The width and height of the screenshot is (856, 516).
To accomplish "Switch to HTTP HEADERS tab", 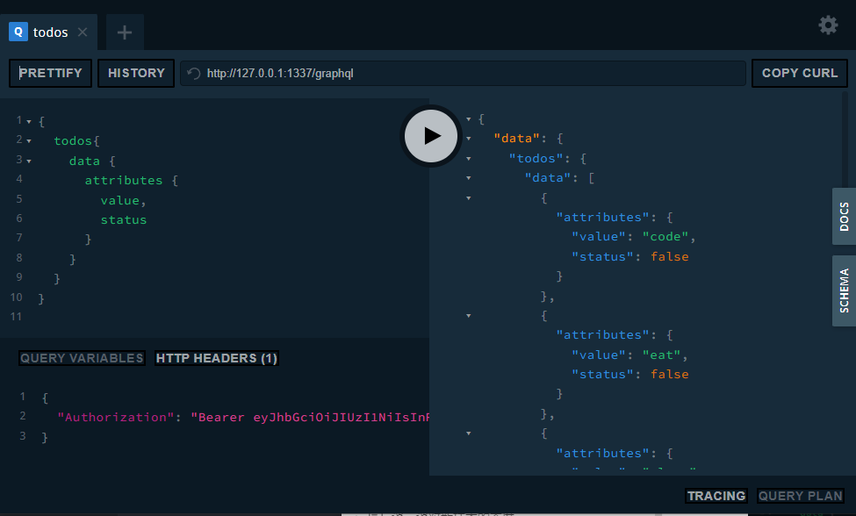I will pyautogui.click(x=216, y=358).
